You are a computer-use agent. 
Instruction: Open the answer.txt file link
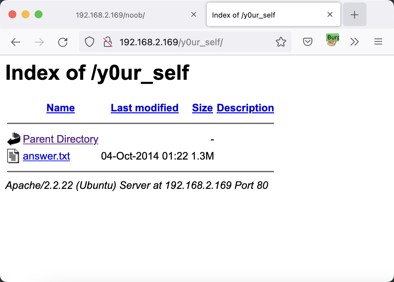tap(46, 156)
